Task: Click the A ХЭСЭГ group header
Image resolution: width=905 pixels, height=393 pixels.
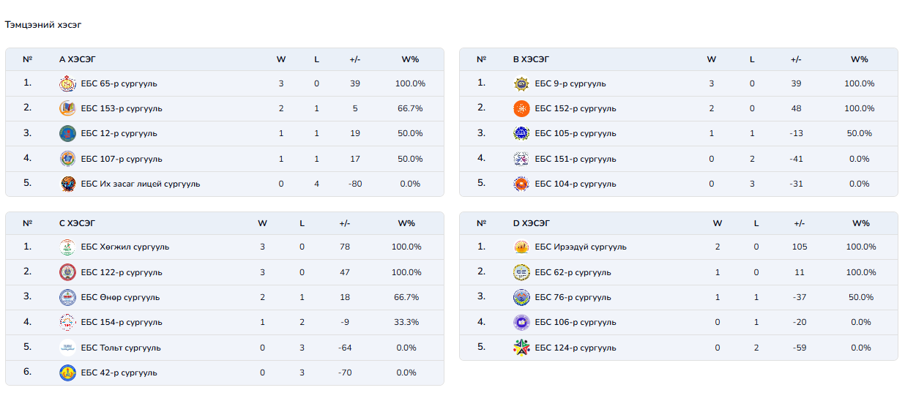Action: (77, 59)
